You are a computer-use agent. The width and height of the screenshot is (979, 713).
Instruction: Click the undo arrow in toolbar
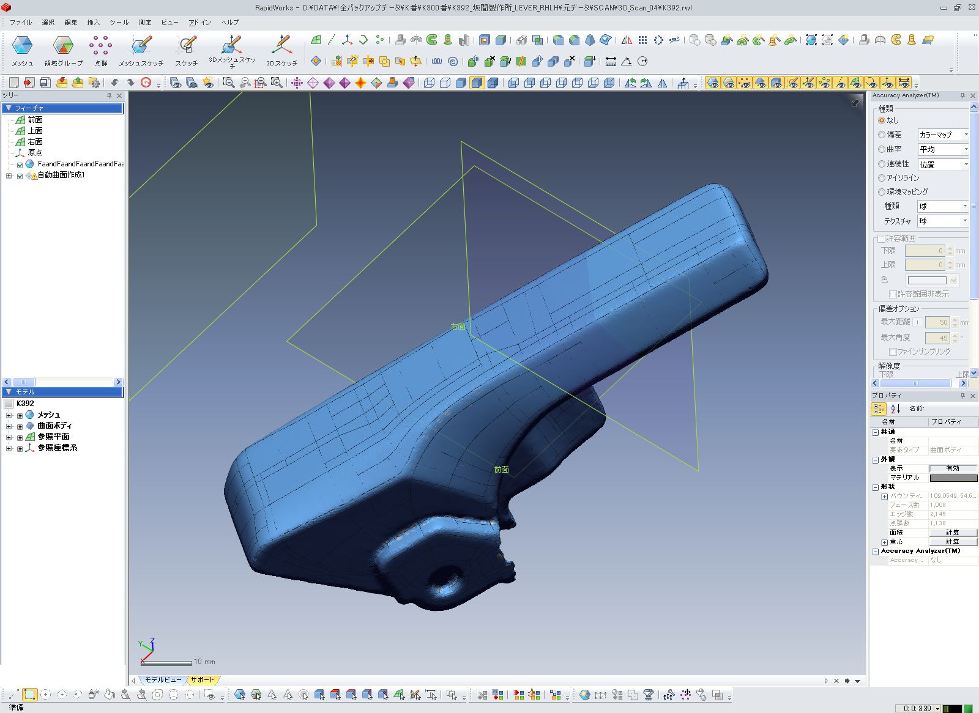click(x=114, y=83)
